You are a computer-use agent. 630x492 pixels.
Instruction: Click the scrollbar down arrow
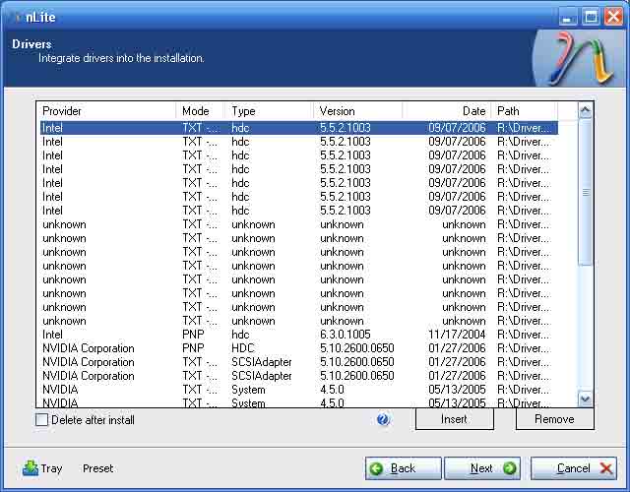point(586,400)
